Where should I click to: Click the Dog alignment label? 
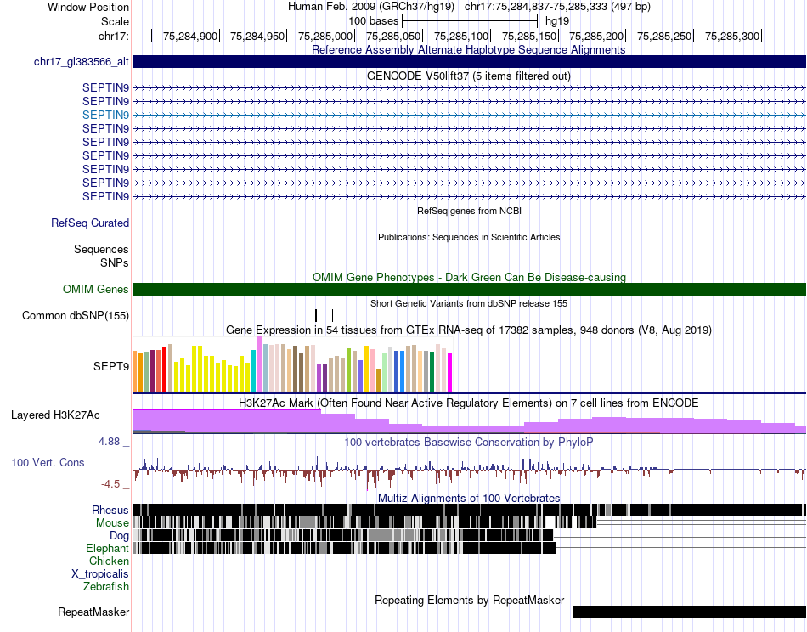pyautogui.click(x=120, y=536)
